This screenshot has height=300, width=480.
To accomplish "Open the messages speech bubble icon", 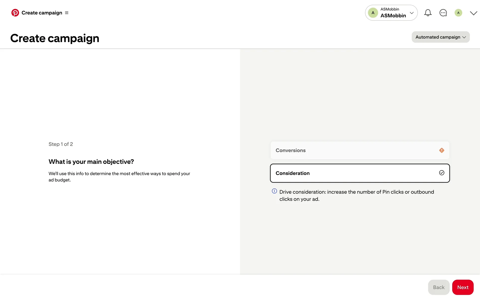I will 443,13.
